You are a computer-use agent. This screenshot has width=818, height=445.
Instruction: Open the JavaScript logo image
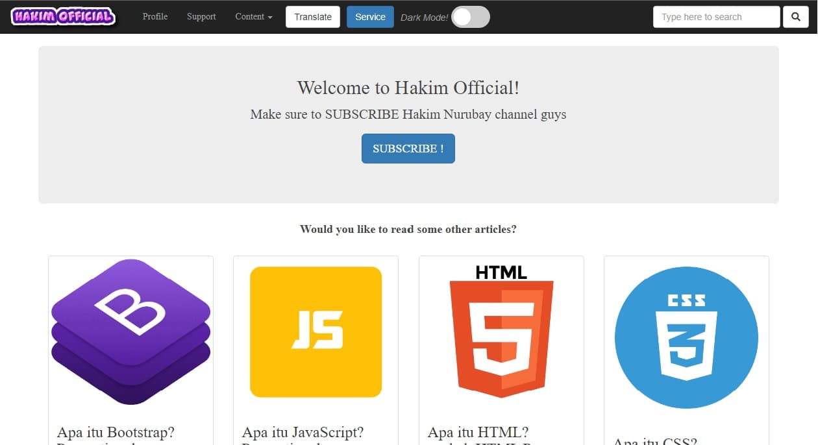pos(316,332)
